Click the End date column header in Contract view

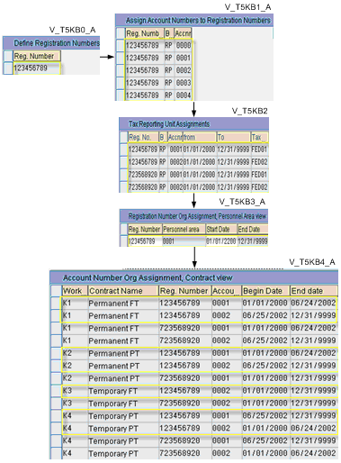click(314, 291)
